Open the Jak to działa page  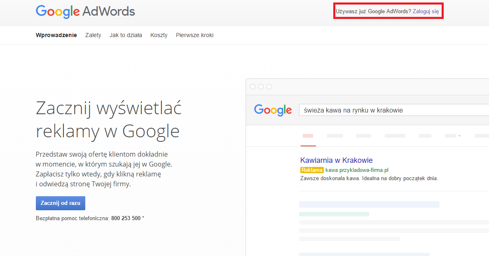coord(126,35)
